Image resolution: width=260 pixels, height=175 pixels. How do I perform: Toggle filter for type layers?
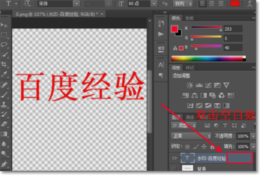[x=225, y=126]
